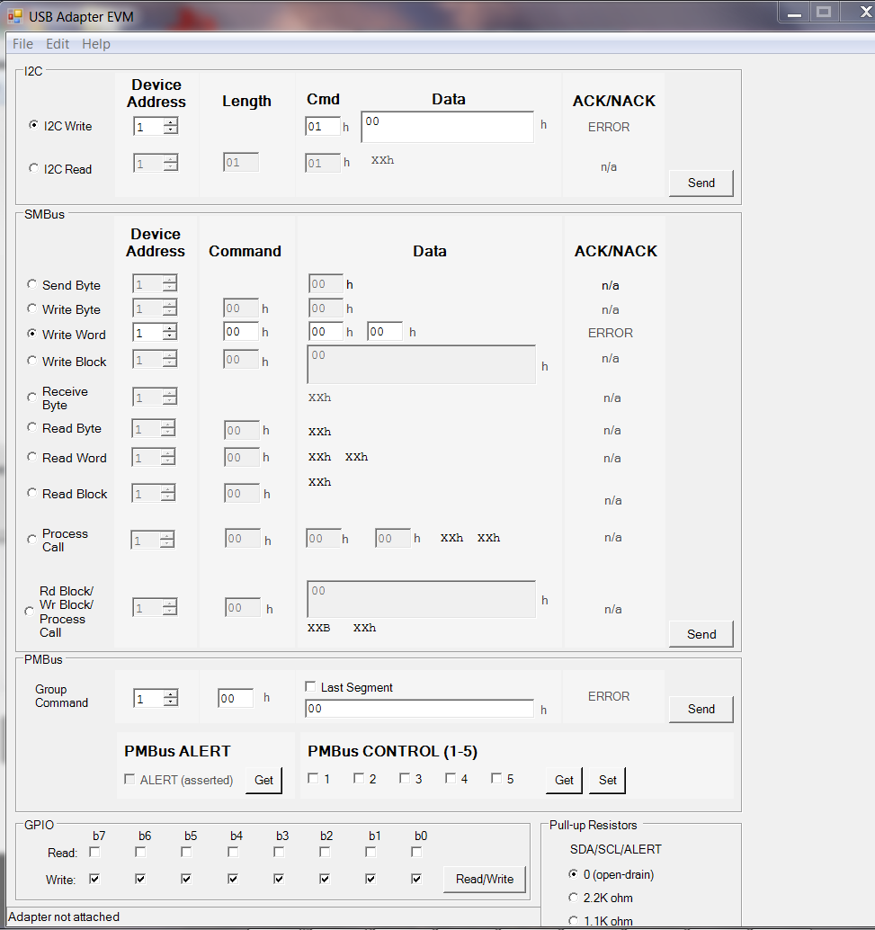The image size is (875, 930).
Task: Select the Receive Byte option
Action: pyautogui.click(x=32, y=398)
